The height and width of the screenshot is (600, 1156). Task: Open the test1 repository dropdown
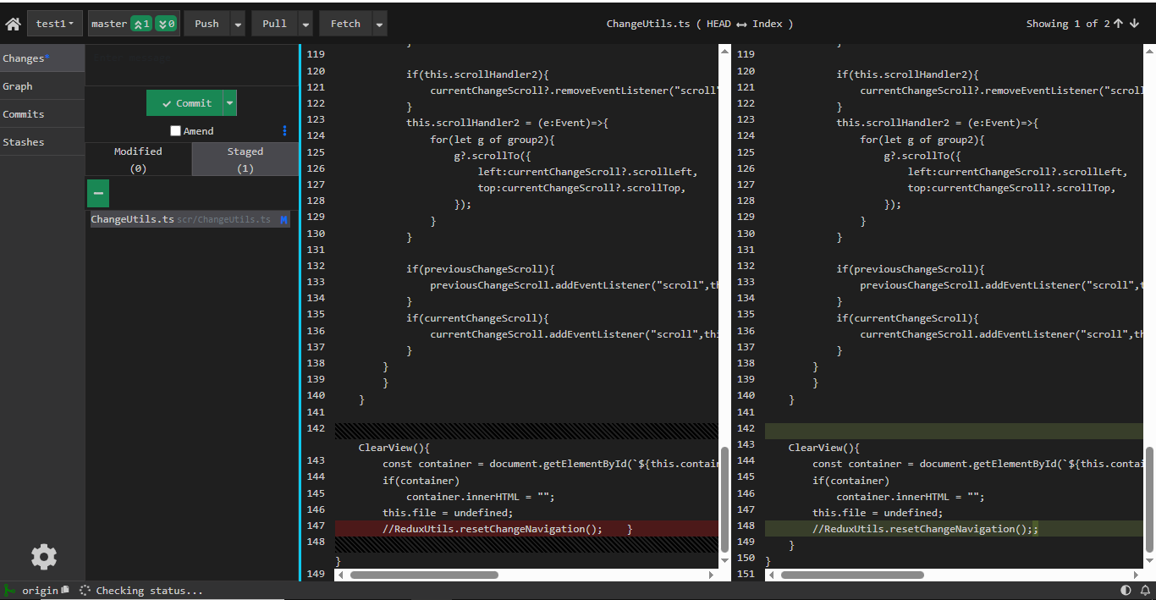pos(55,24)
